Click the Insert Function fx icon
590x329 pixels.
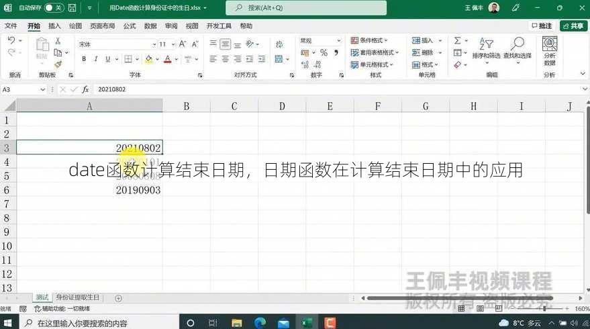(x=85, y=89)
